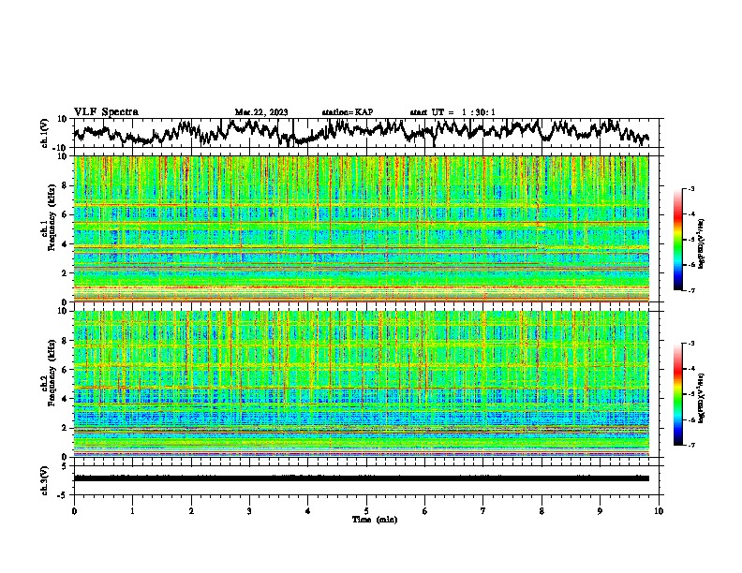Click the "station=KAP" label
This screenshot has height=573, width=742.
click(348, 112)
